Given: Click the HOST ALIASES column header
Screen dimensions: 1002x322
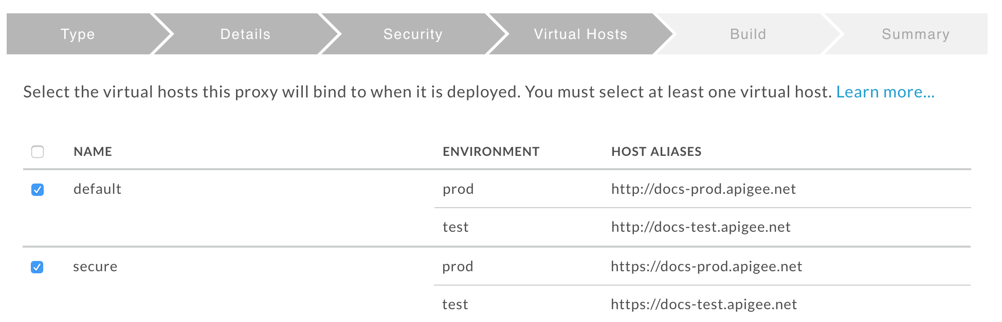Looking at the screenshot, I should tap(656, 152).
